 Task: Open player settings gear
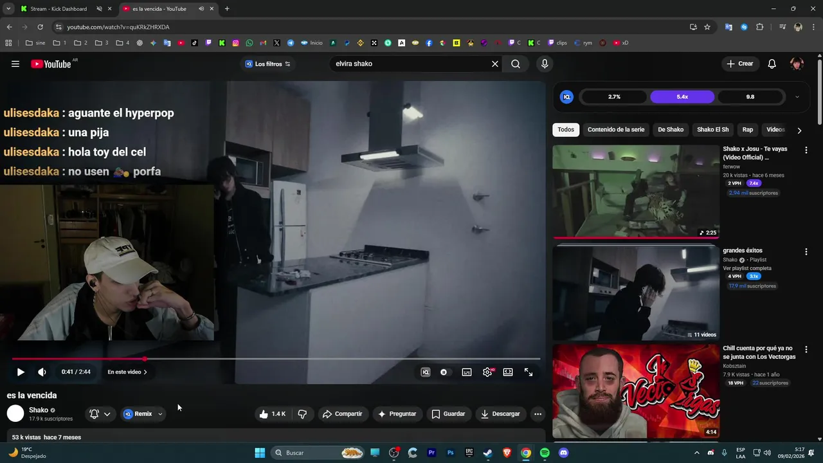click(487, 372)
